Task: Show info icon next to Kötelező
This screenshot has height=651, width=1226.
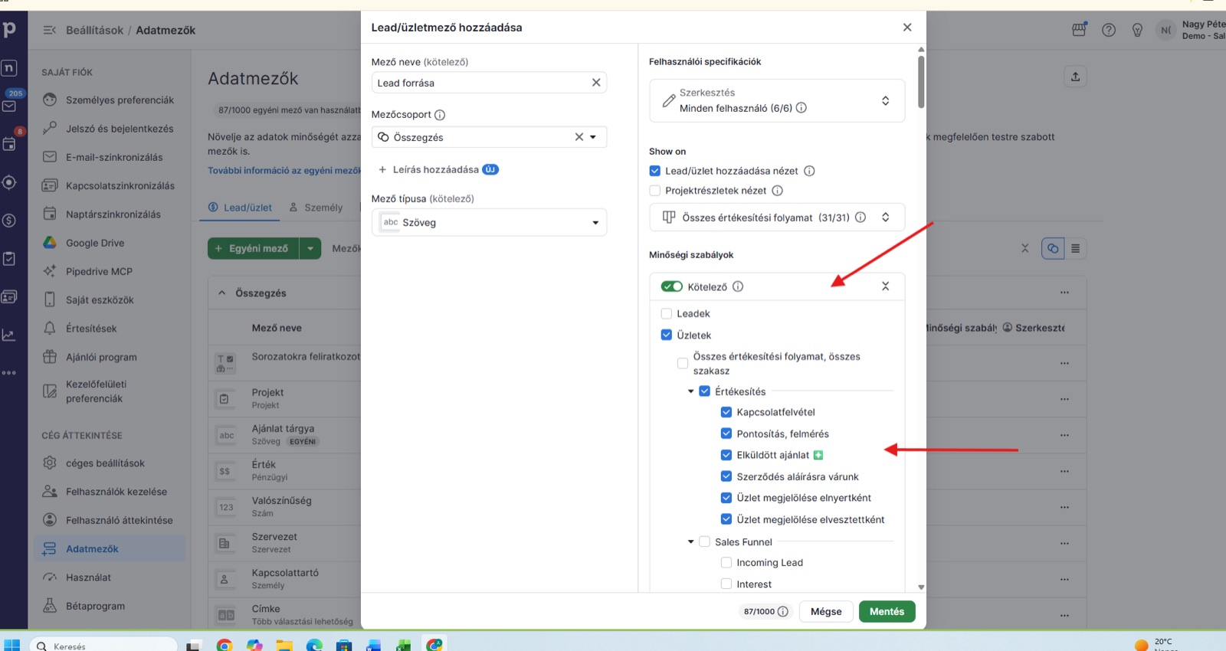Action: click(738, 286)
